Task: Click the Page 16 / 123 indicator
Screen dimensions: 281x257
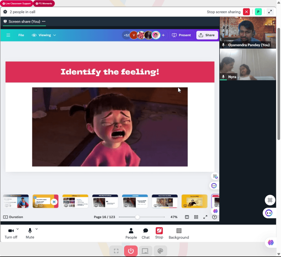Action: 104,217
